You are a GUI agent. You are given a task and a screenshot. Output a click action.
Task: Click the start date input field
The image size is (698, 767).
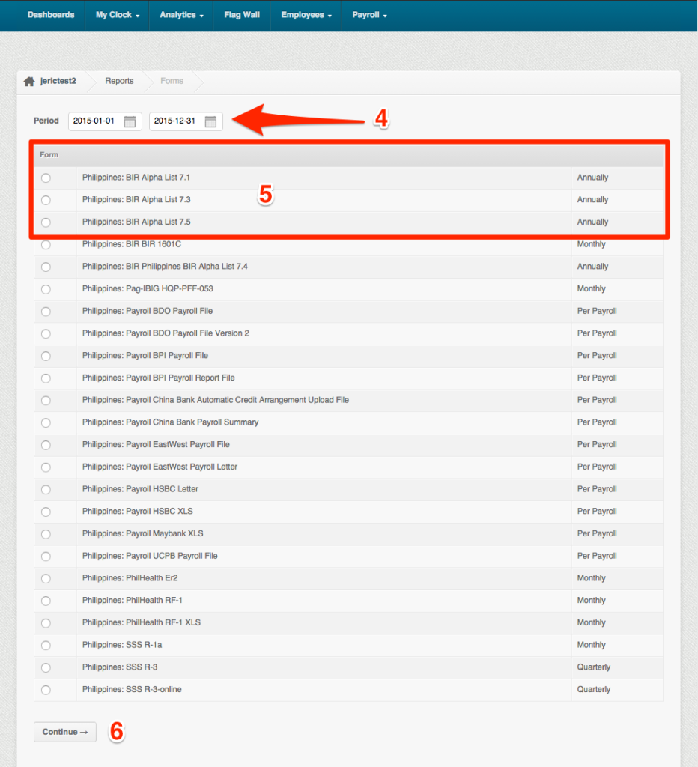click(x=94, y=121)
